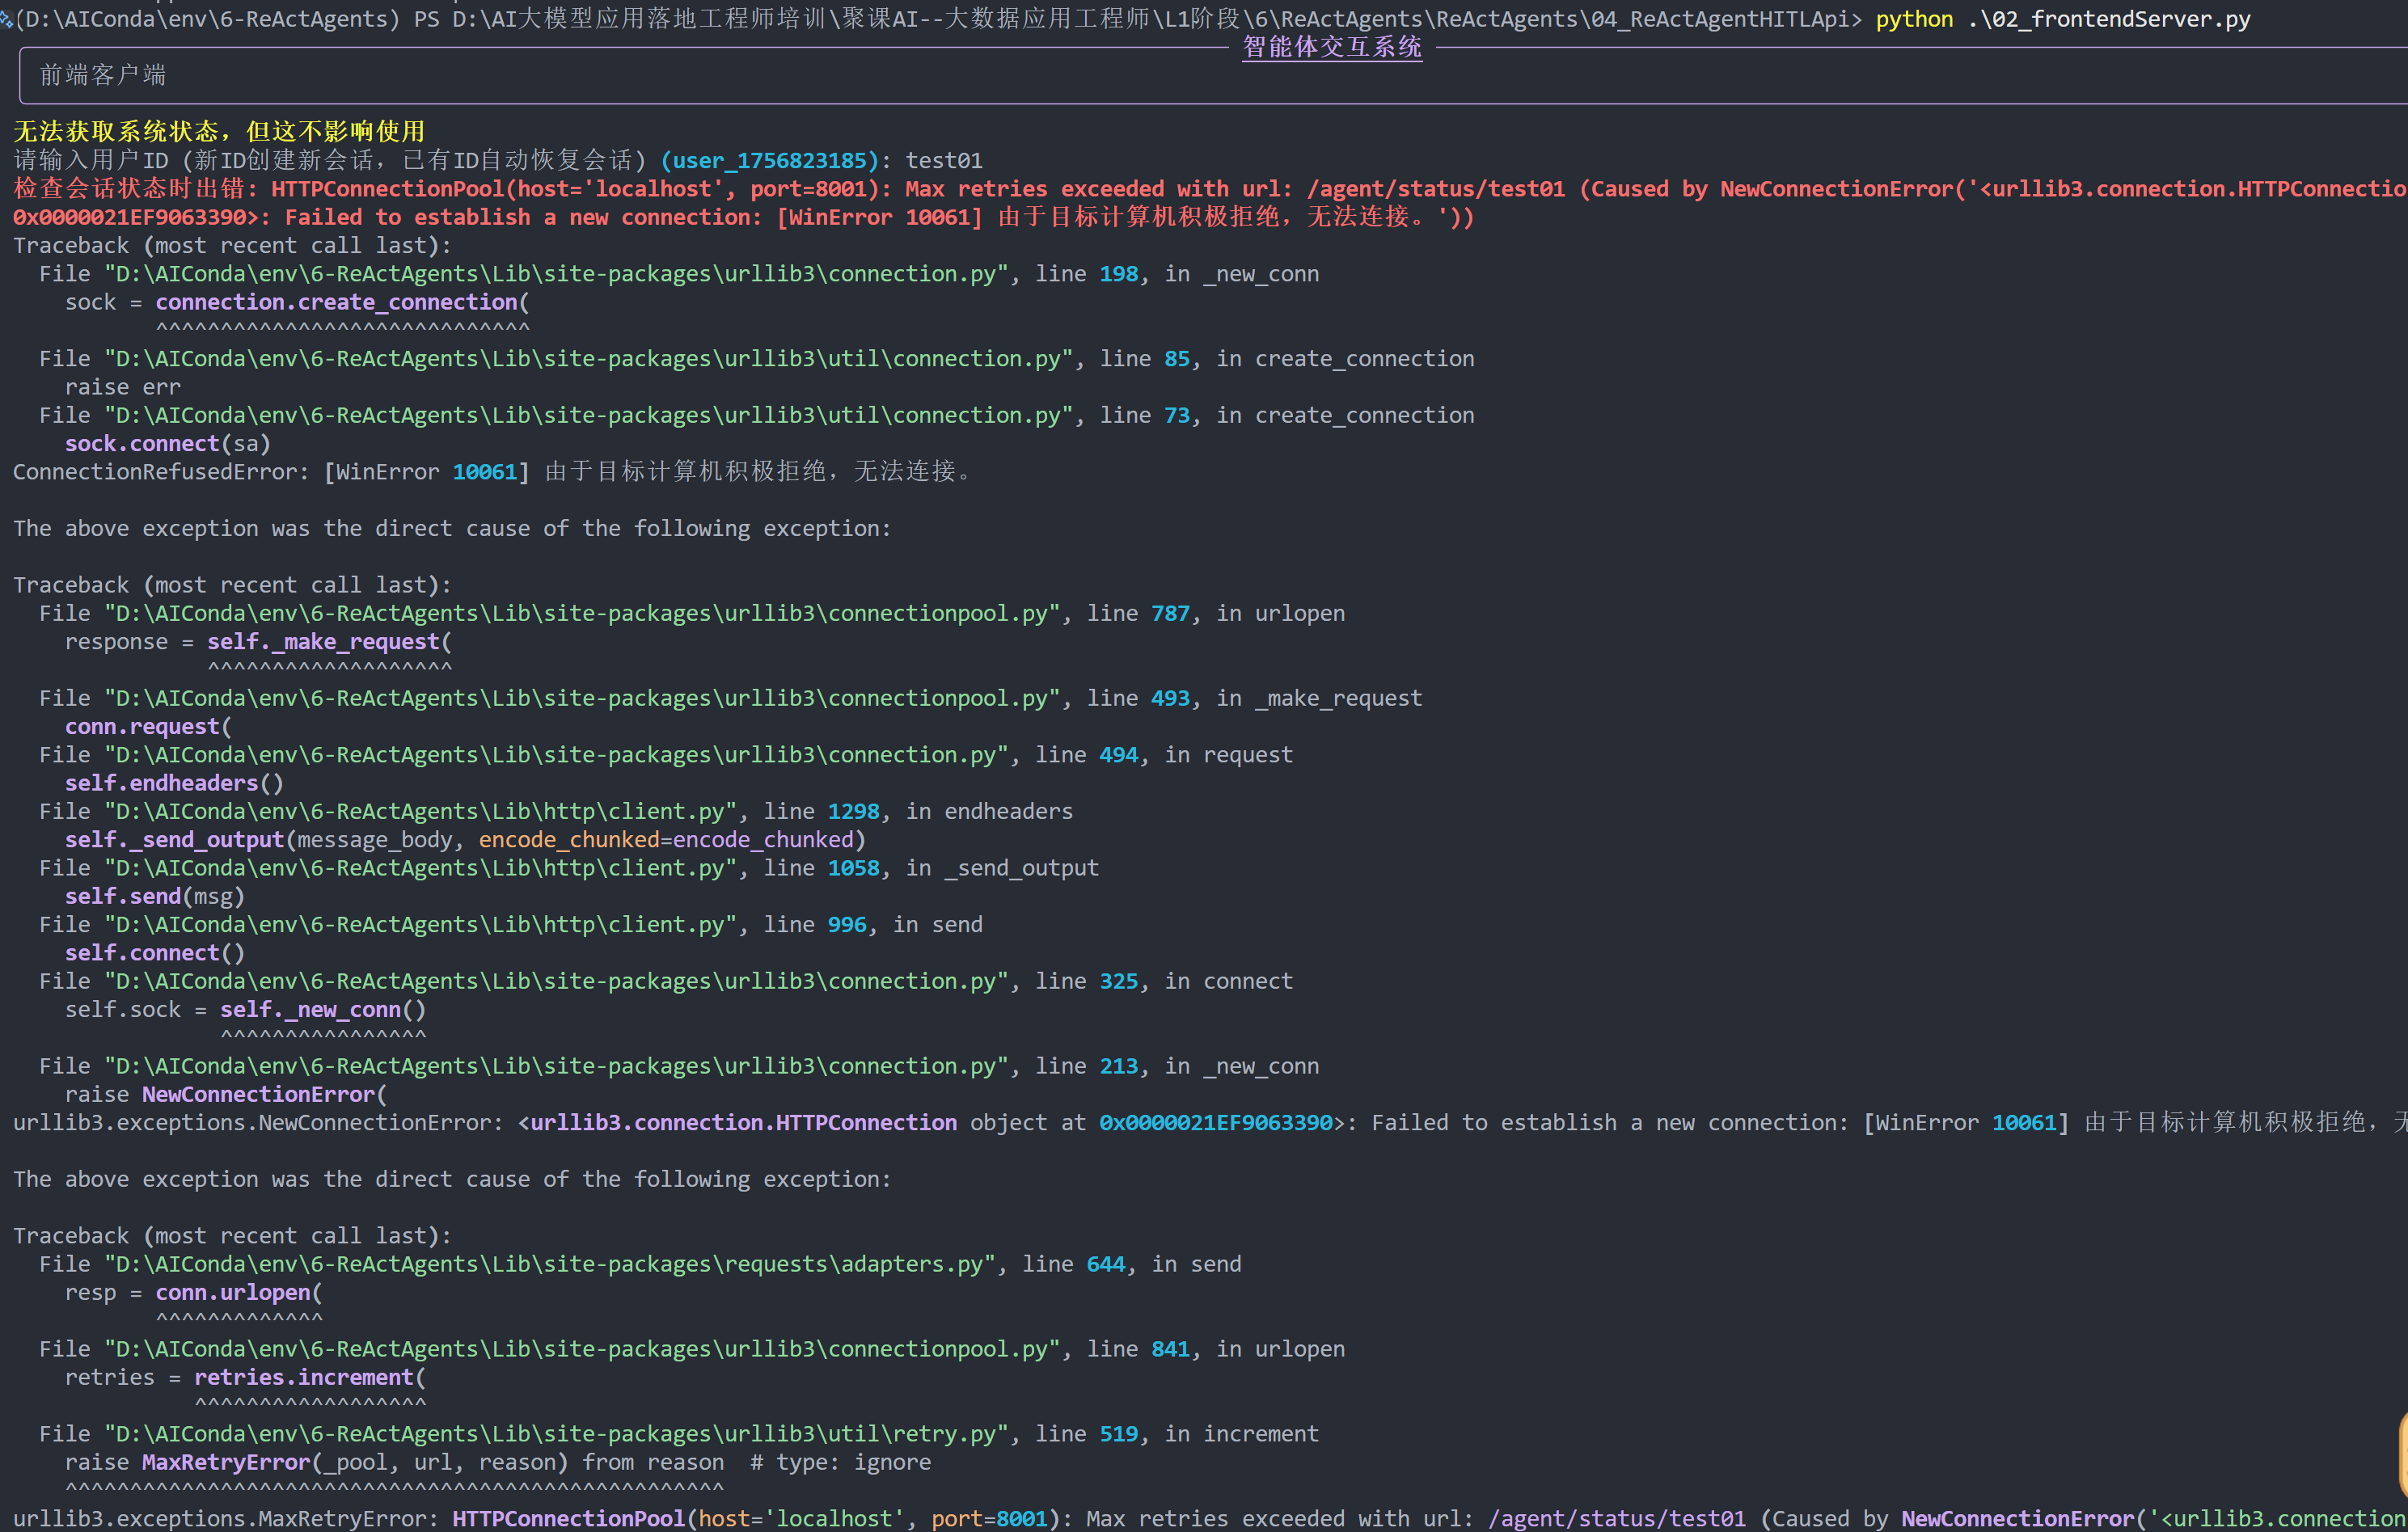
Task: Click the conn.request( code line
Action: coord(148,727)
